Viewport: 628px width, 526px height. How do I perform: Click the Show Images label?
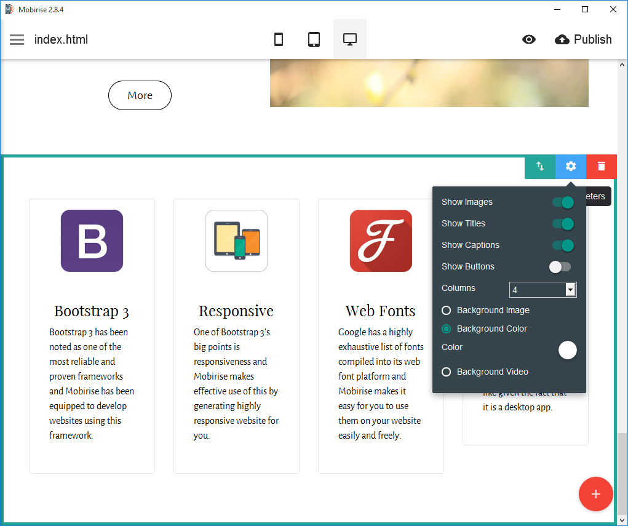click(467, 202)
